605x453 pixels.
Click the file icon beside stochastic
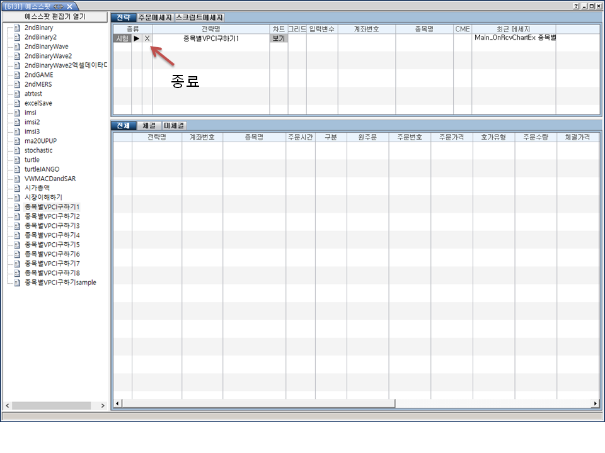click(17, 150)
